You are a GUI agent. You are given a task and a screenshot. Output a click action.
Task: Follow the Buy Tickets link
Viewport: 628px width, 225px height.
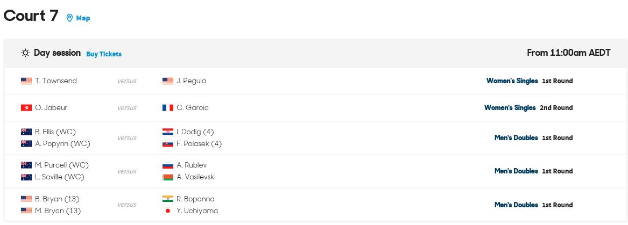click(x=104, y=54)
